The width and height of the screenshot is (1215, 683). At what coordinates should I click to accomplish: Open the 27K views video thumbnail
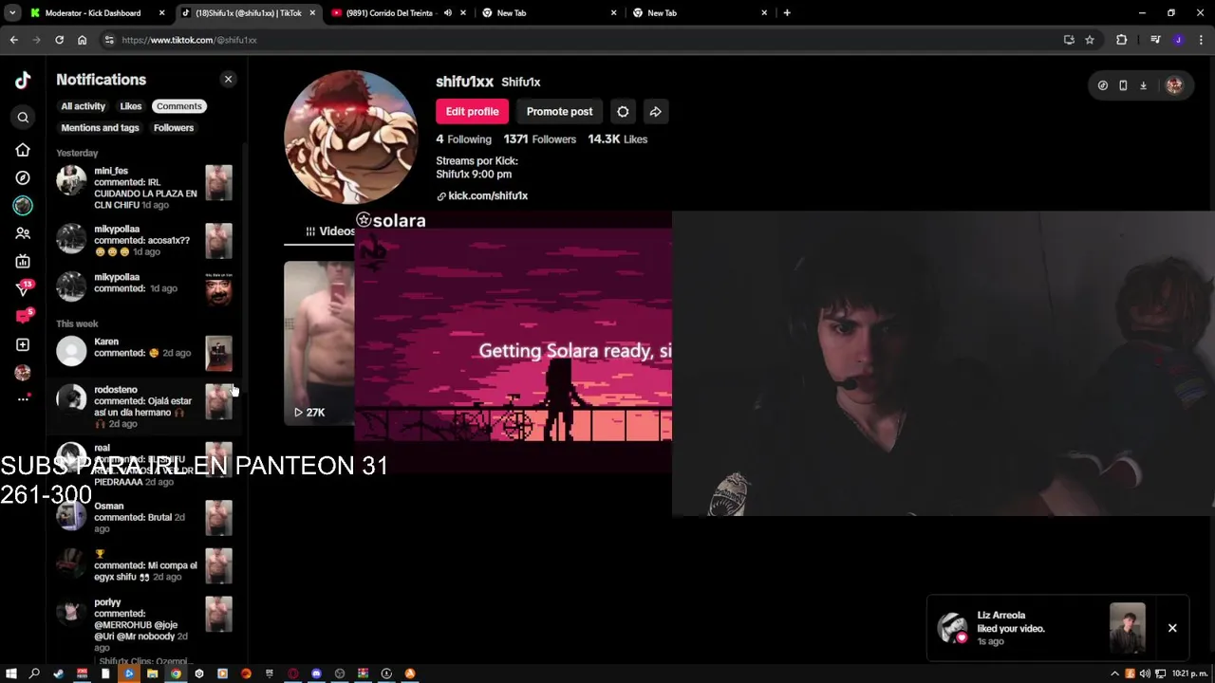[x=319, y=341]
